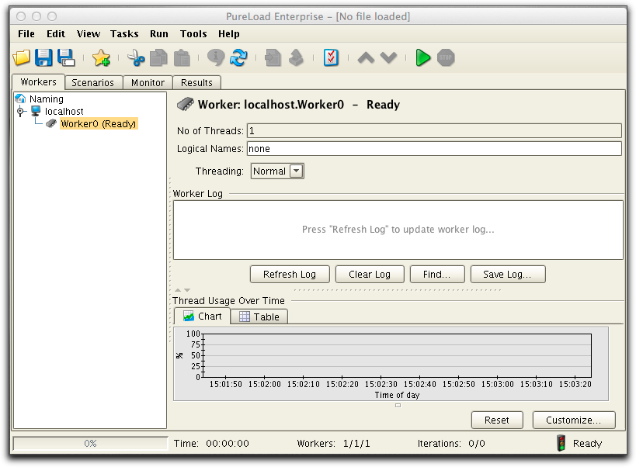Viewport: 636px width, 467px height.
Task: Click the Customize... button
Action: tap(574, 420)
